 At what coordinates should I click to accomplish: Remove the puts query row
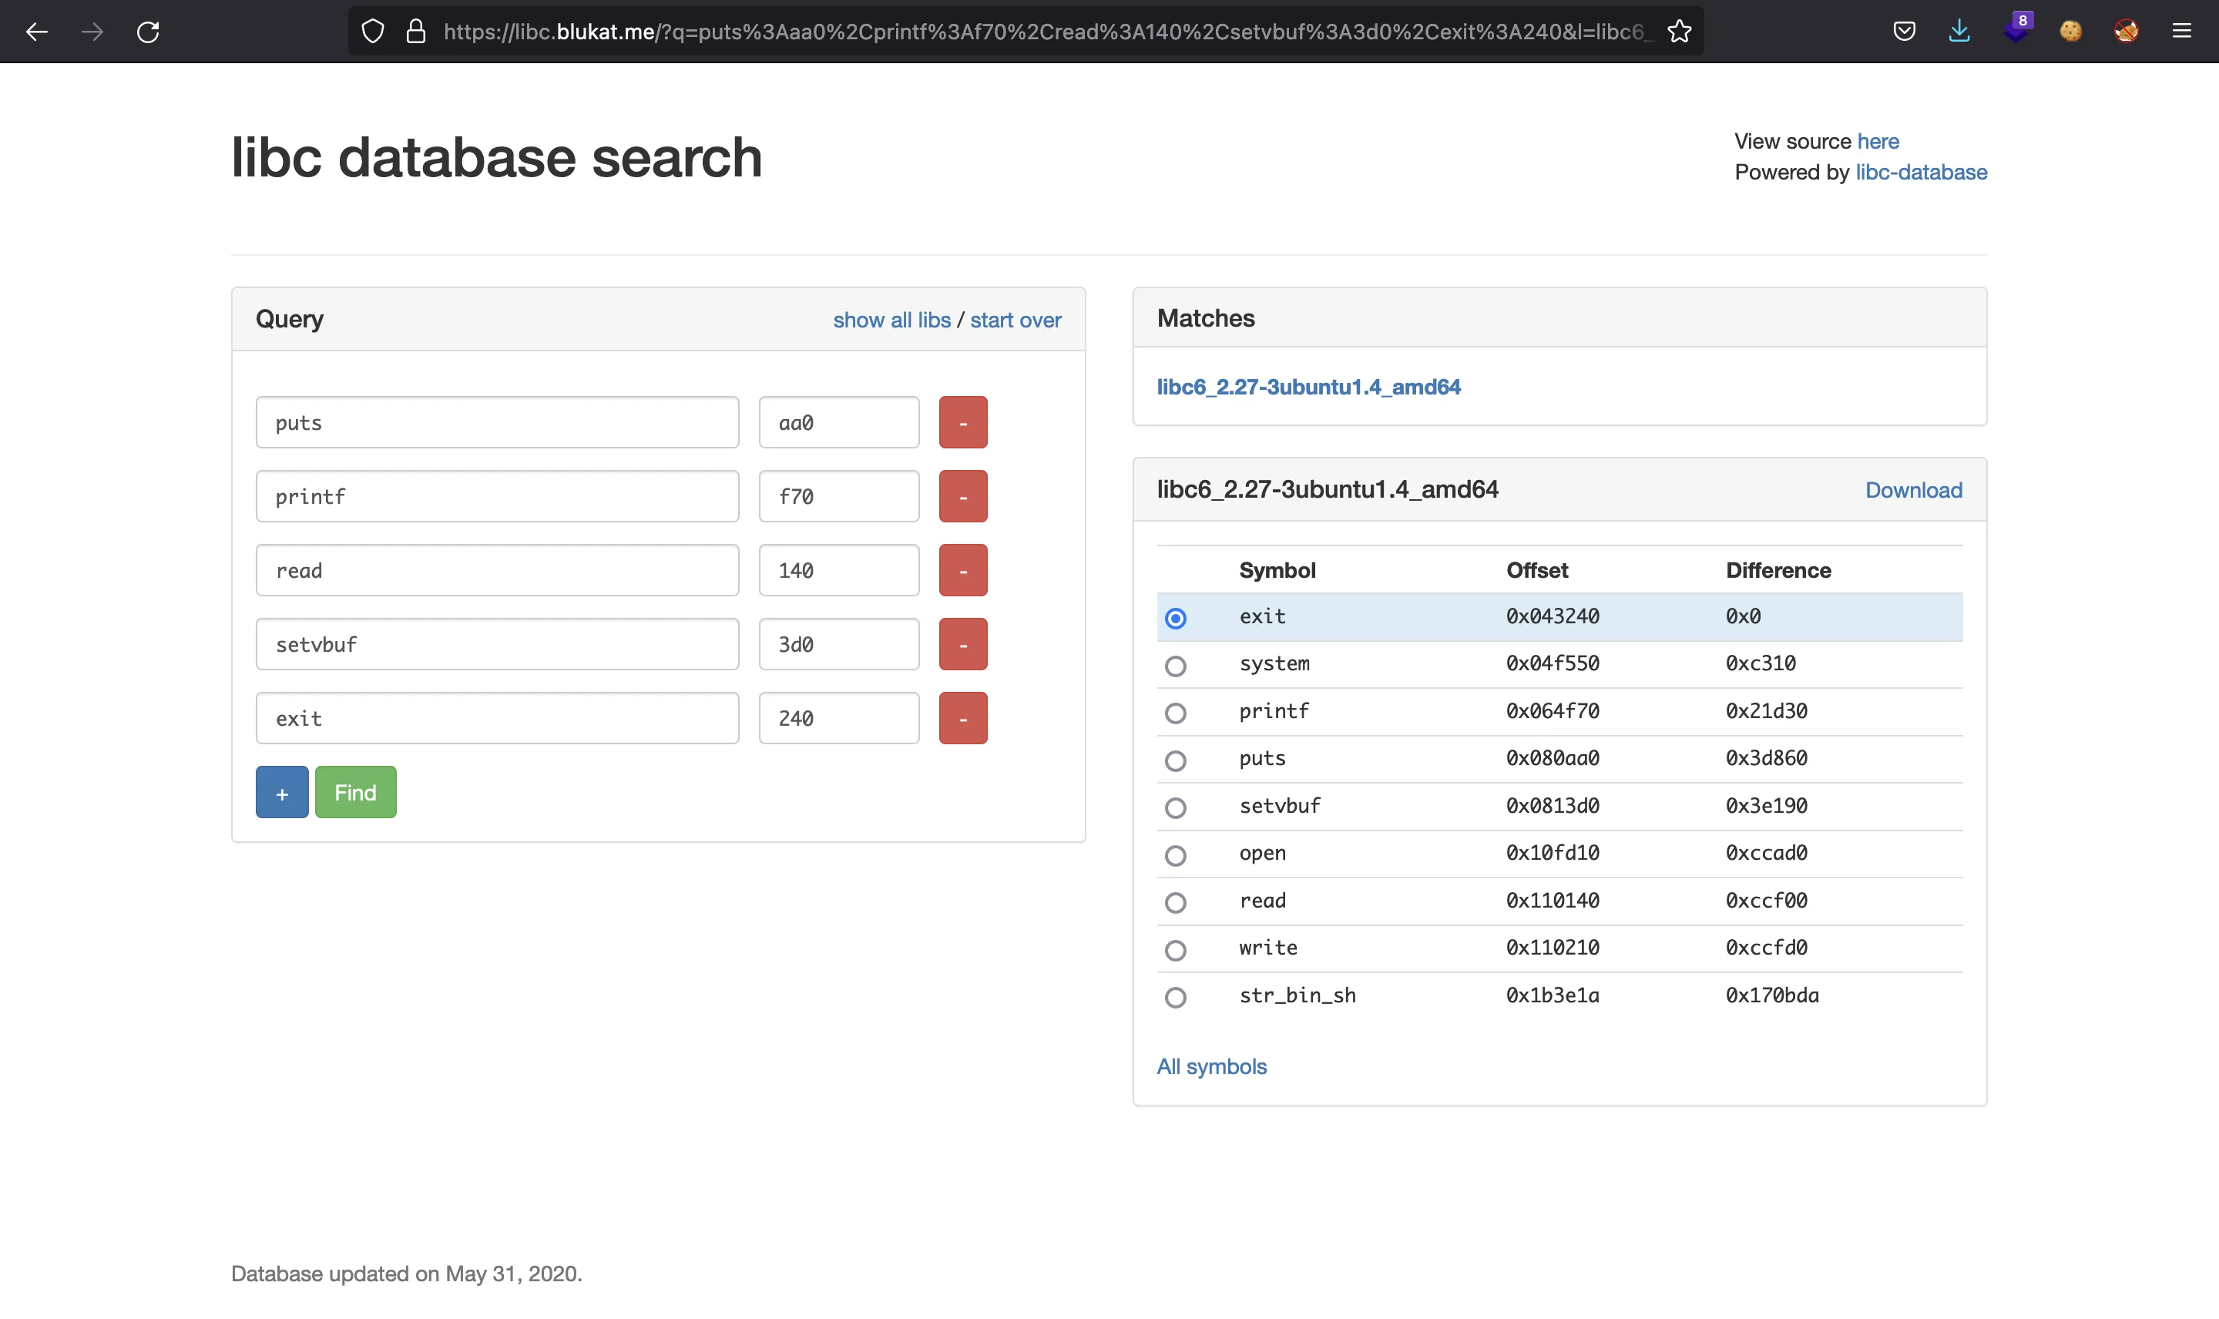click(963, 422)
